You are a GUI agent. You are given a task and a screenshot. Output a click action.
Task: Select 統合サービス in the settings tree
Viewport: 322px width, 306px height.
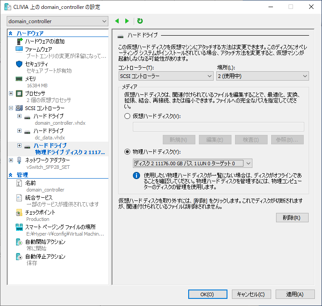pos(39,198)
